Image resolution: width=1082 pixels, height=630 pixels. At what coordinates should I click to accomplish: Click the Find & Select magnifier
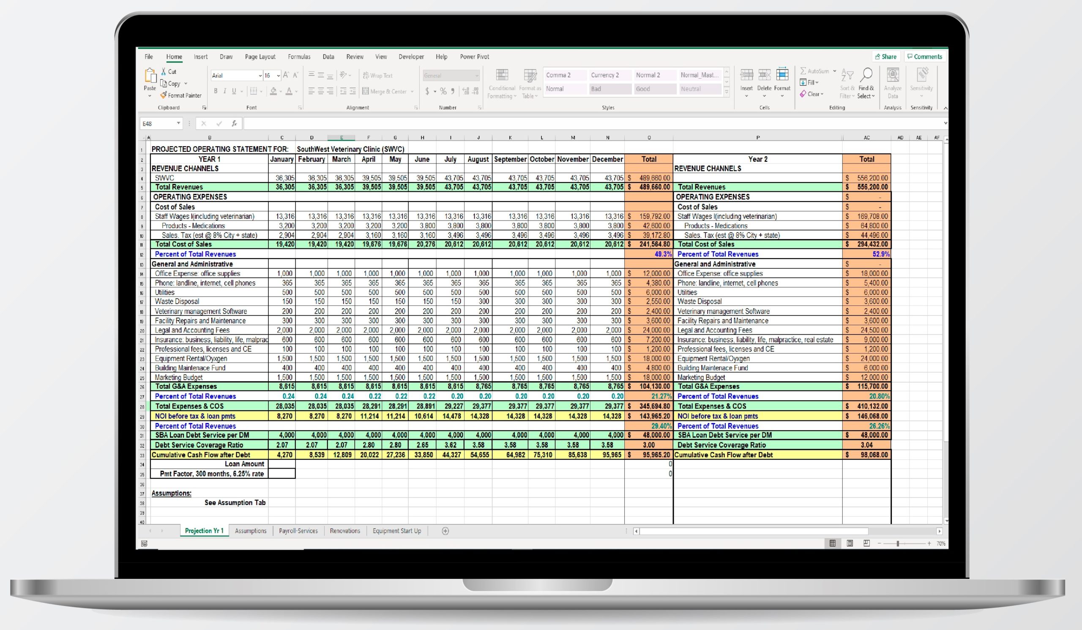coord(866,75)
